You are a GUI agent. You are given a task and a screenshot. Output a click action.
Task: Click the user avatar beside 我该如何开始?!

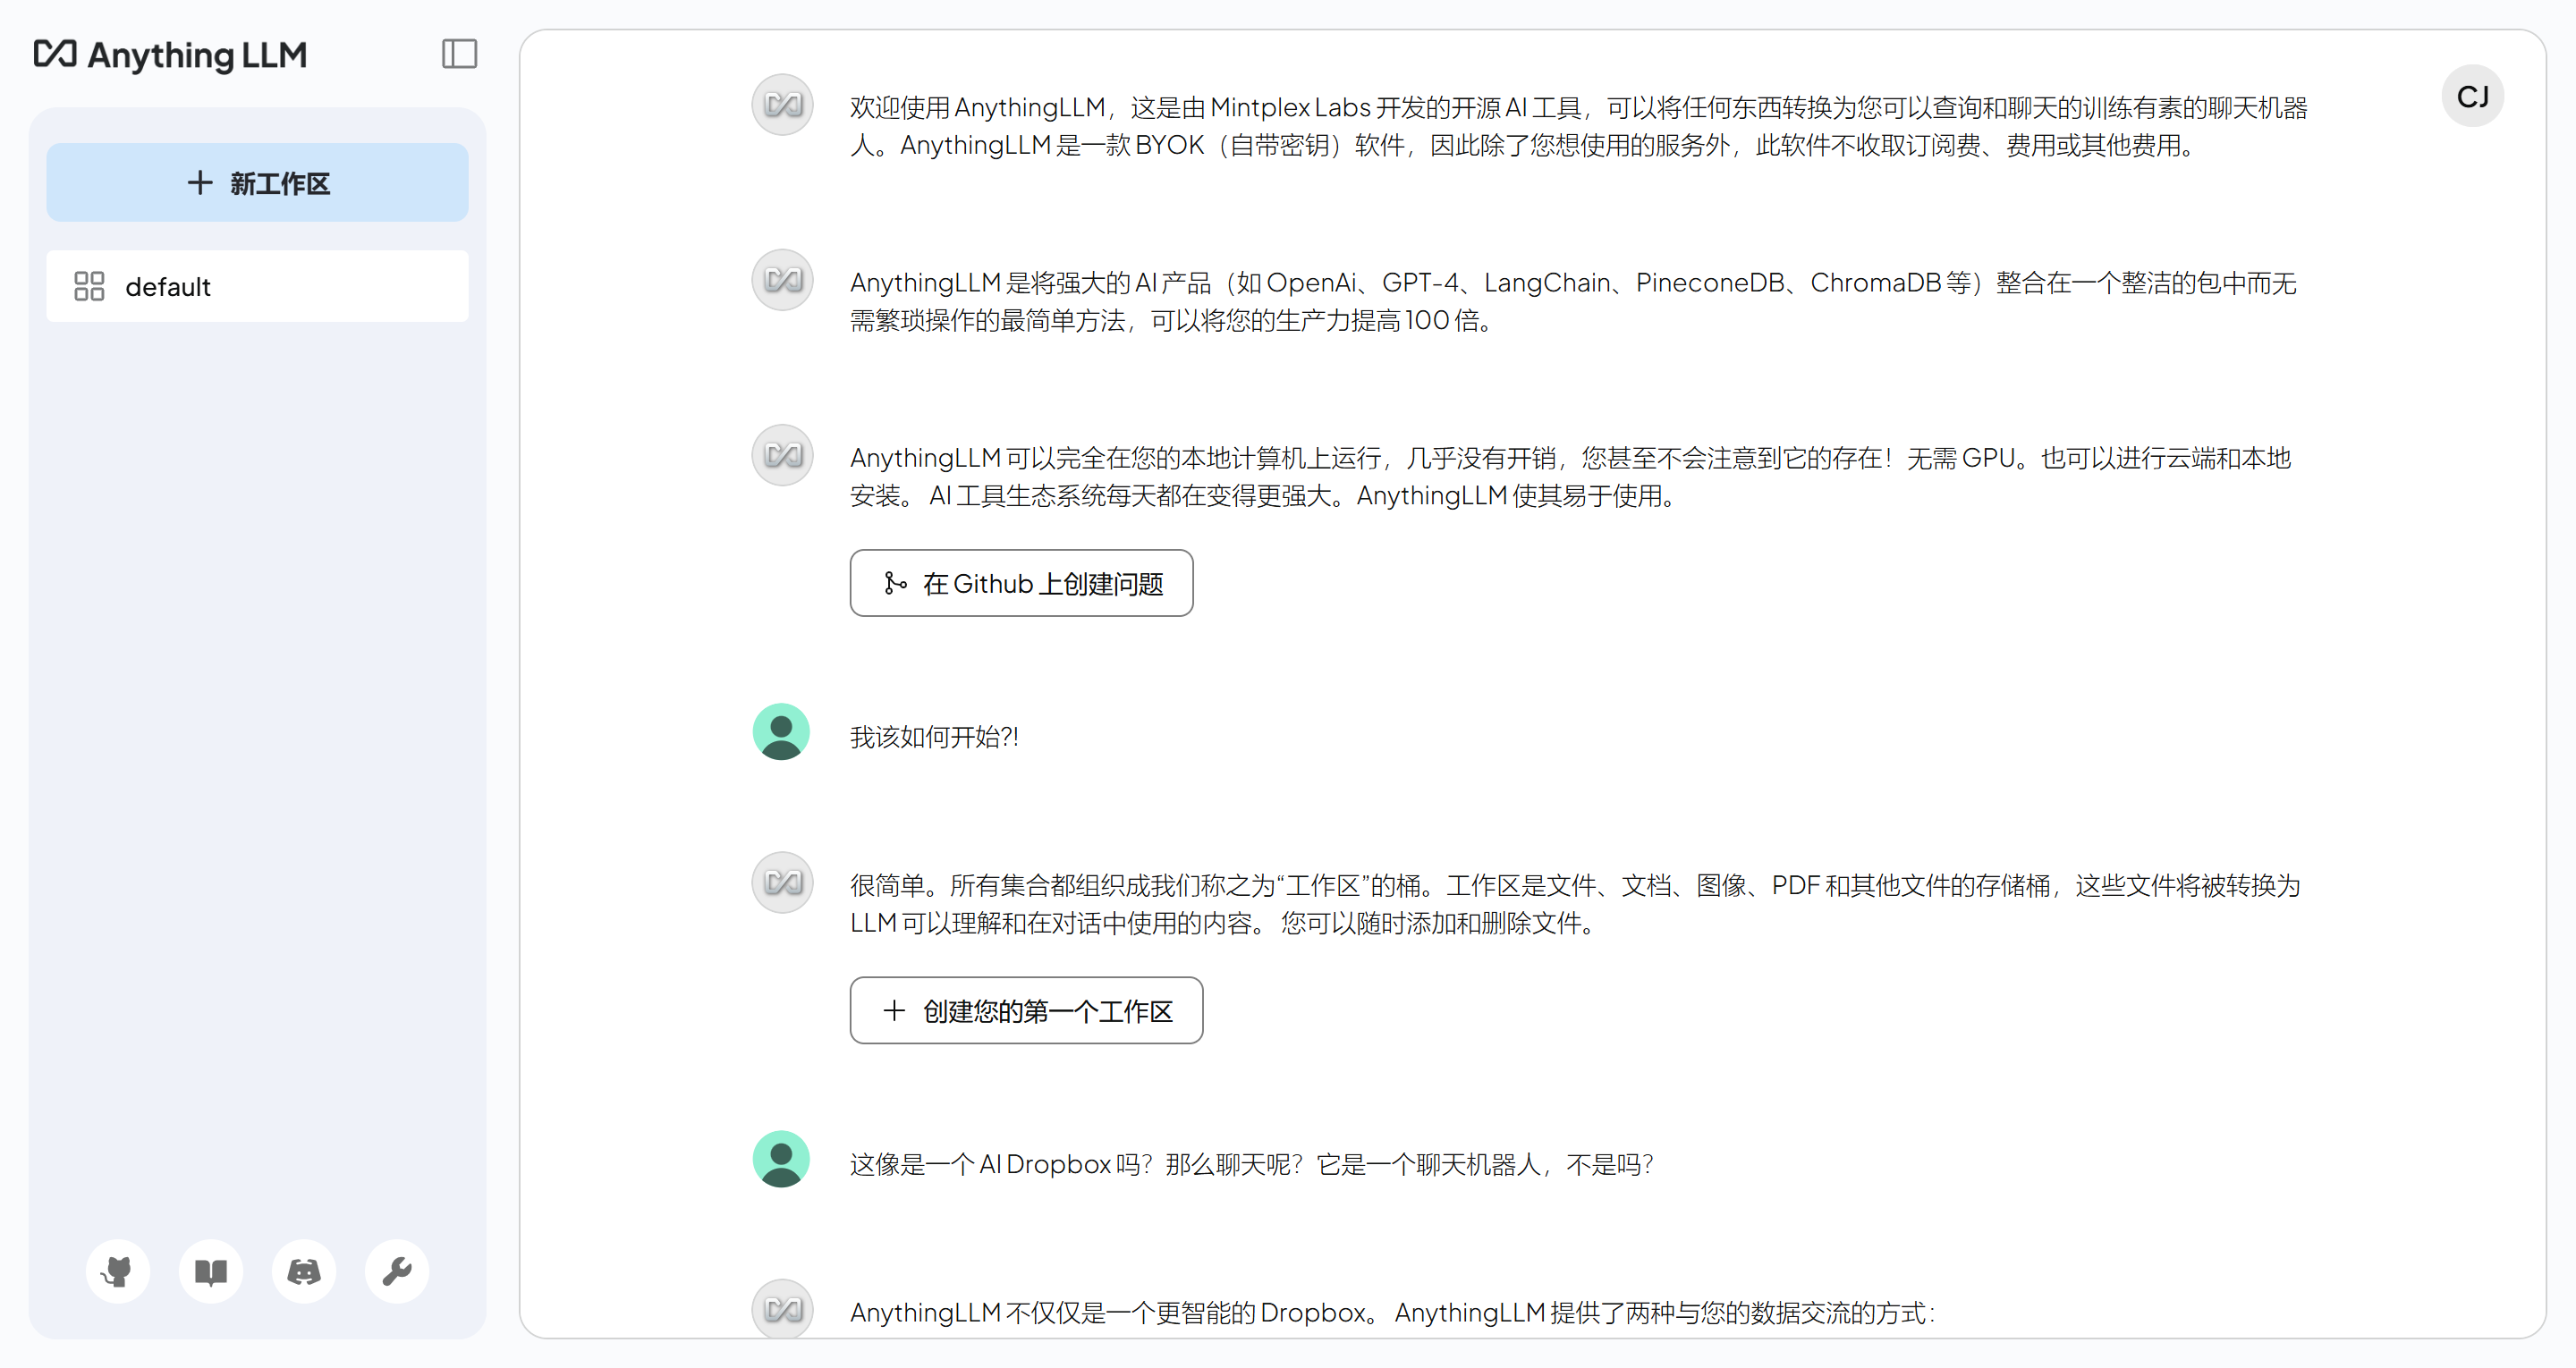[781, 732]
